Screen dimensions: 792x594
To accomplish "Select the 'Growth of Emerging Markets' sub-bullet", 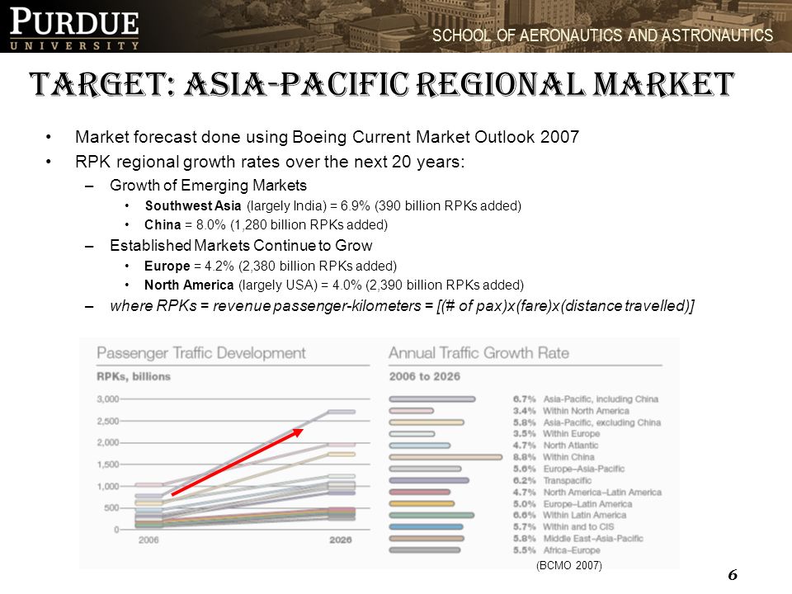I will pyautogui.click(x=208, y=186).
